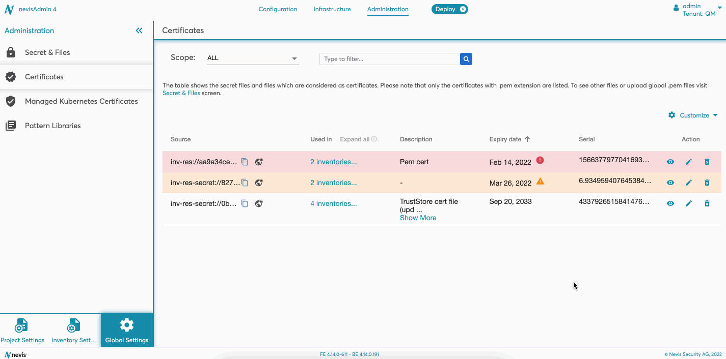Screen dimensions: 726x359
Task: Open the Customize dropdown menu
Action: tap(693, 115)
